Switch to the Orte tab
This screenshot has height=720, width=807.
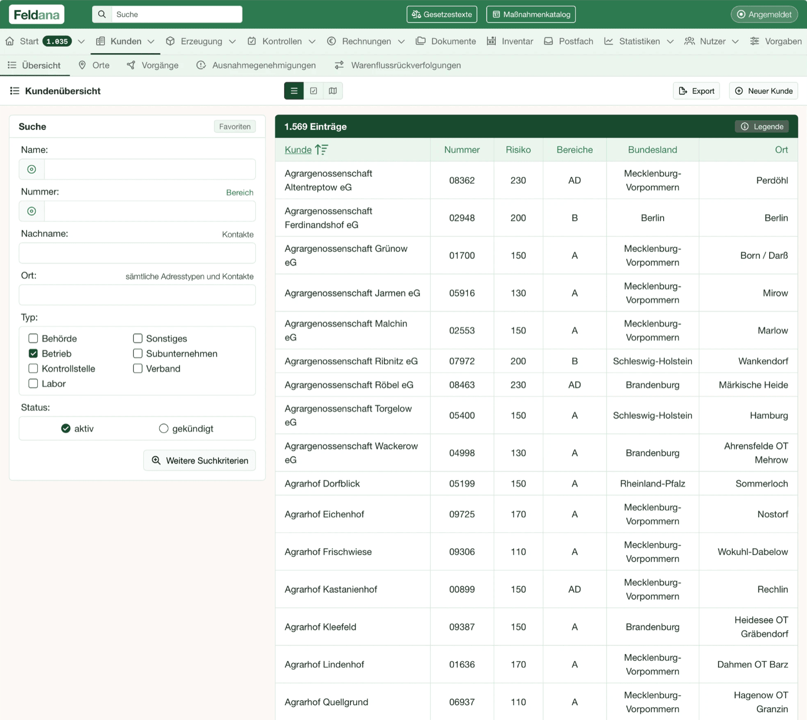[94, 66]
